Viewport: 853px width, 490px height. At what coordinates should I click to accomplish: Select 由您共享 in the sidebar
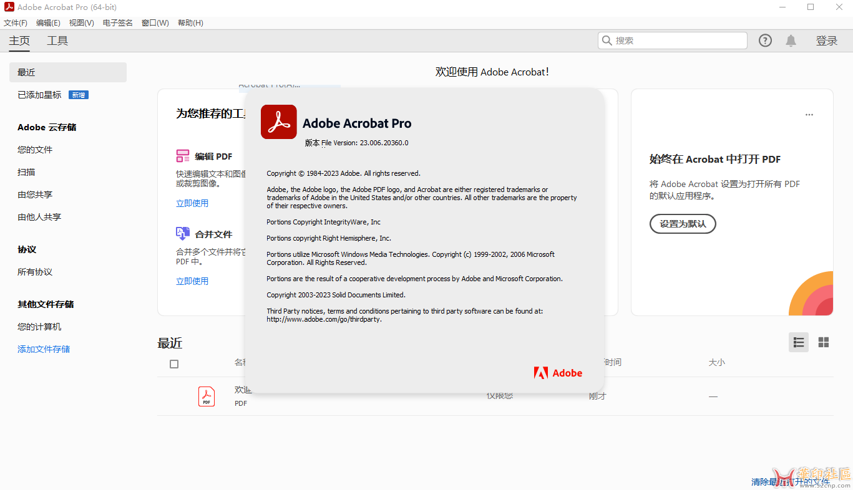tap(35, 195)
